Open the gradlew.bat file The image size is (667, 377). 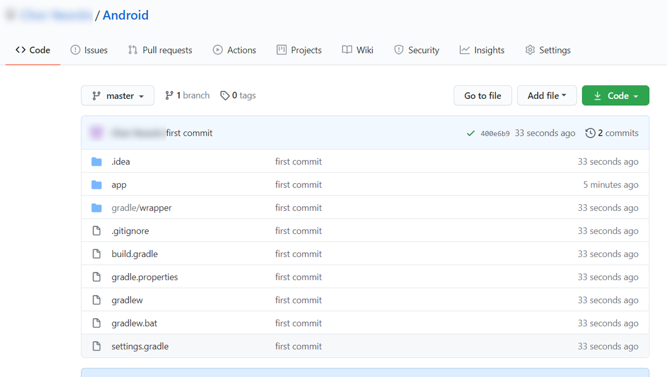click(134, 323)
